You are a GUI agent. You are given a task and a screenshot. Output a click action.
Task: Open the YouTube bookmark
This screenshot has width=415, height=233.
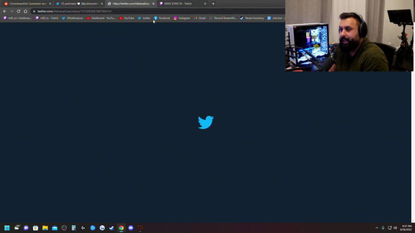(127, 18)
